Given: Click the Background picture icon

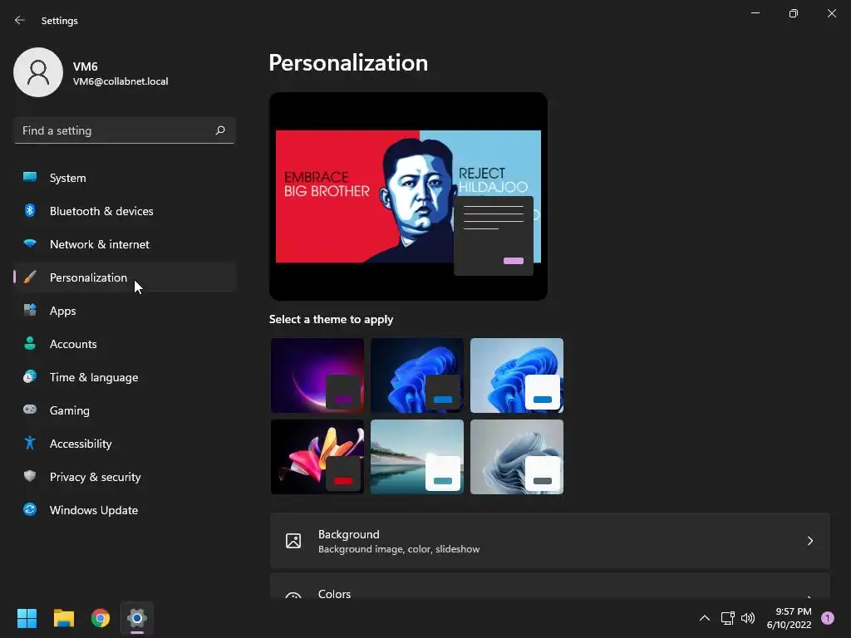Looking at the screenshot, I should pos(293,541).
